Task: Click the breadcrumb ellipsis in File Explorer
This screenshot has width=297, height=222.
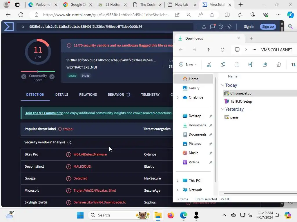Action: tap(254, 50)
